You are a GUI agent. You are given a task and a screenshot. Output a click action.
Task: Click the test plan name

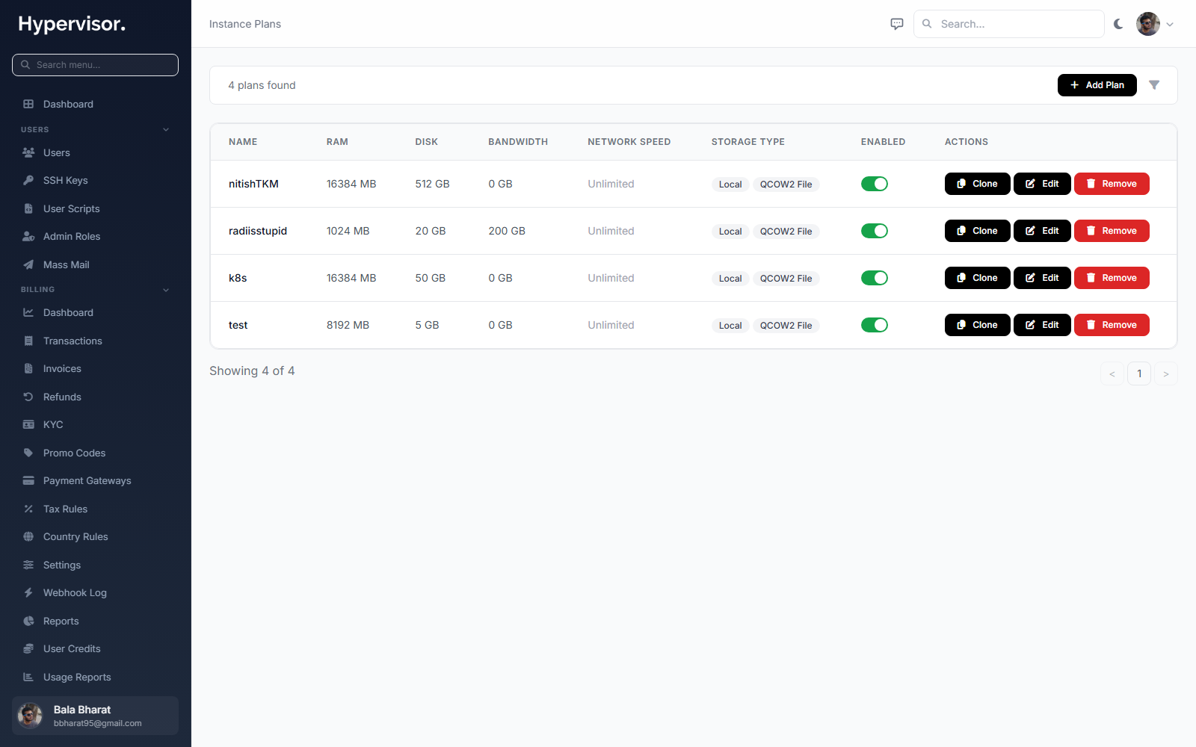238,325
